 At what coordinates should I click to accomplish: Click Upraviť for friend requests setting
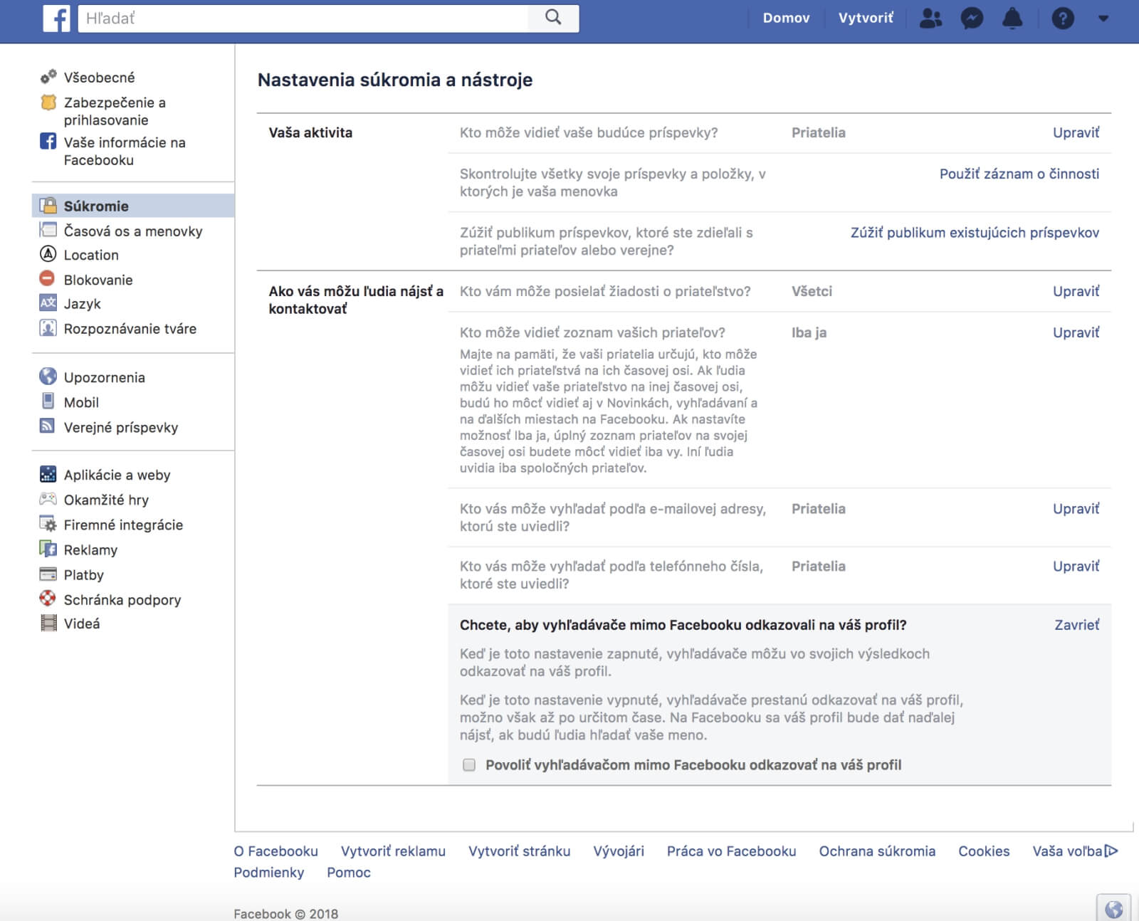[1076, 291]
